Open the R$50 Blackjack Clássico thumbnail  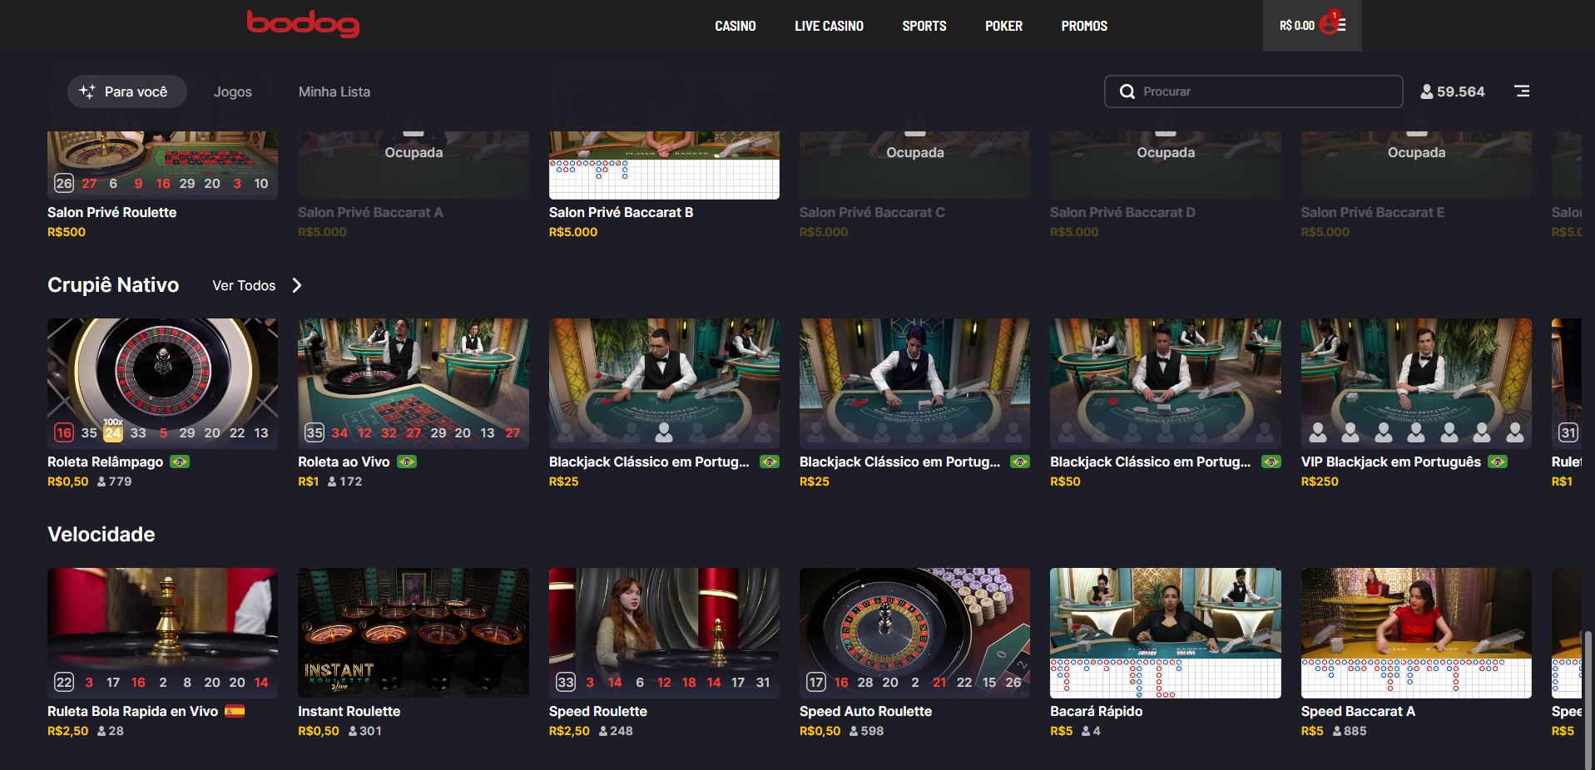(x=1166, y=383)
